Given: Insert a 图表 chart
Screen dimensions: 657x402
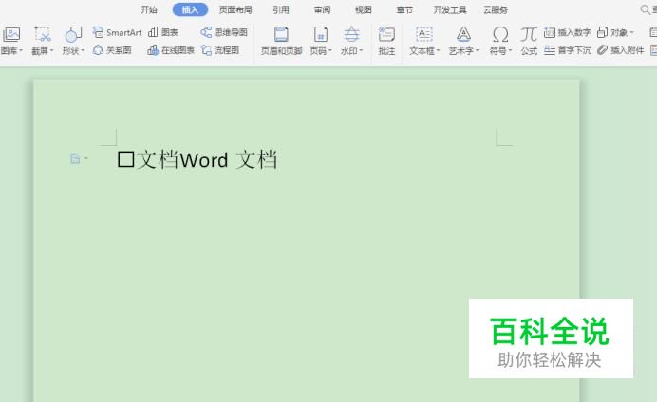Looking at the screenshot, I should click(163, 32).
